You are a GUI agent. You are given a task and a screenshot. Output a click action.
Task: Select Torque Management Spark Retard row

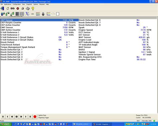point(39,47)
